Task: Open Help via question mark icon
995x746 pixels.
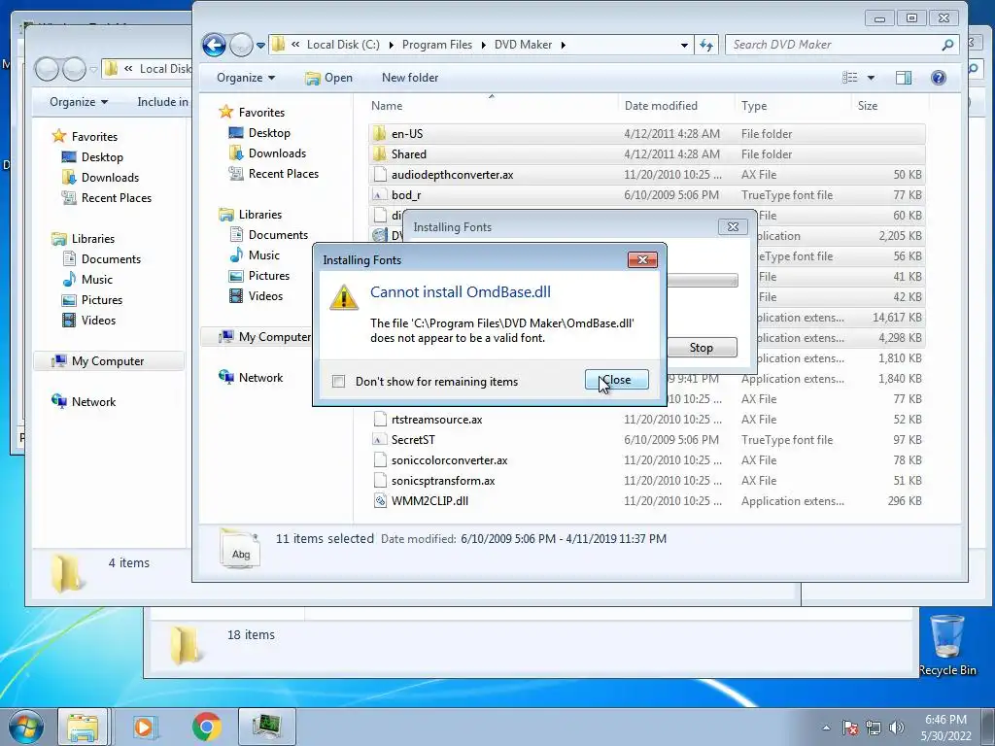Action: 939,78
